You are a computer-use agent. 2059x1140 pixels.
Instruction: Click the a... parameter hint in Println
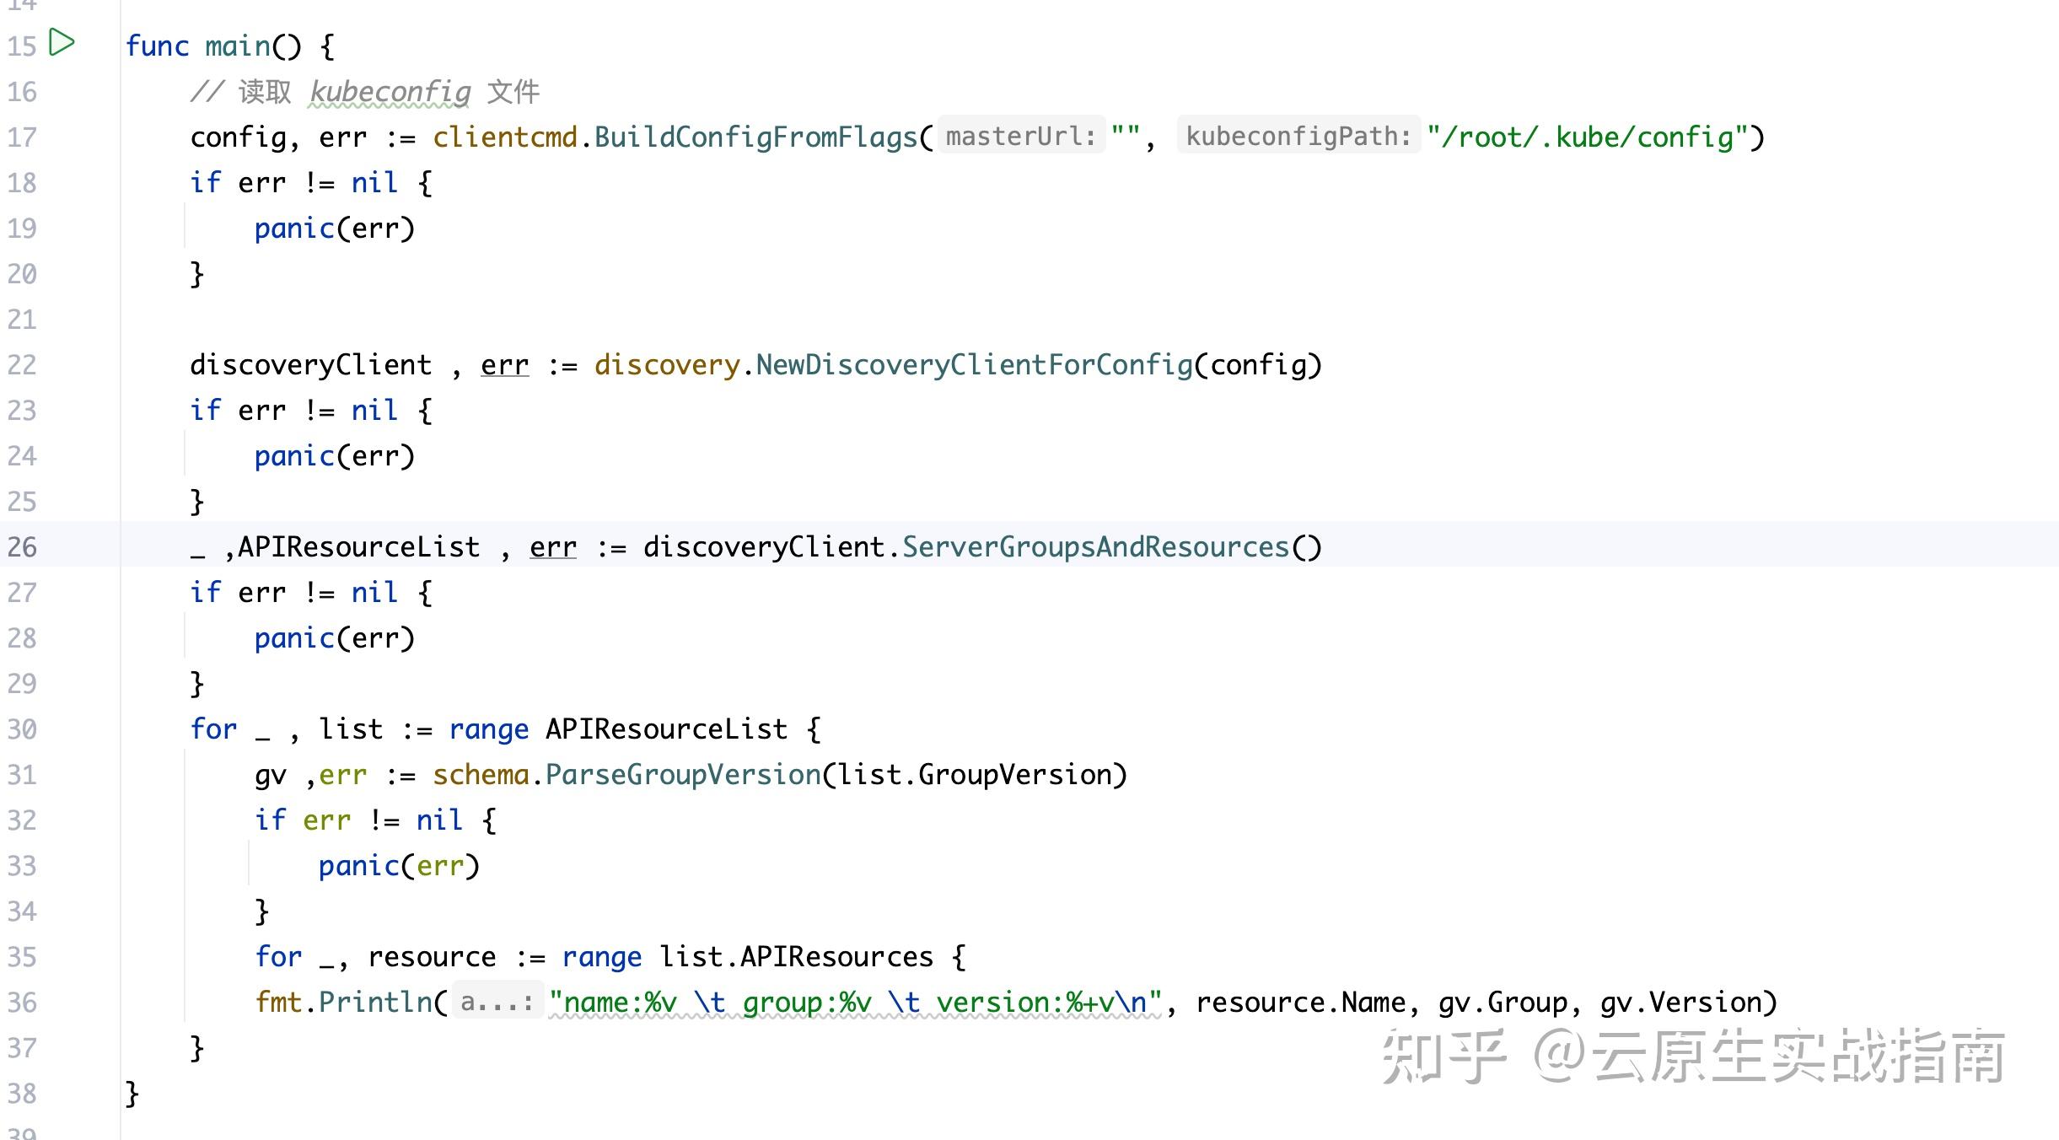(497, 1003)
